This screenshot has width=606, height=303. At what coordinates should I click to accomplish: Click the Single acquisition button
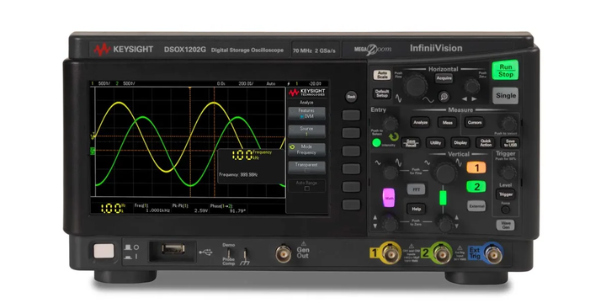pos(506,95)
